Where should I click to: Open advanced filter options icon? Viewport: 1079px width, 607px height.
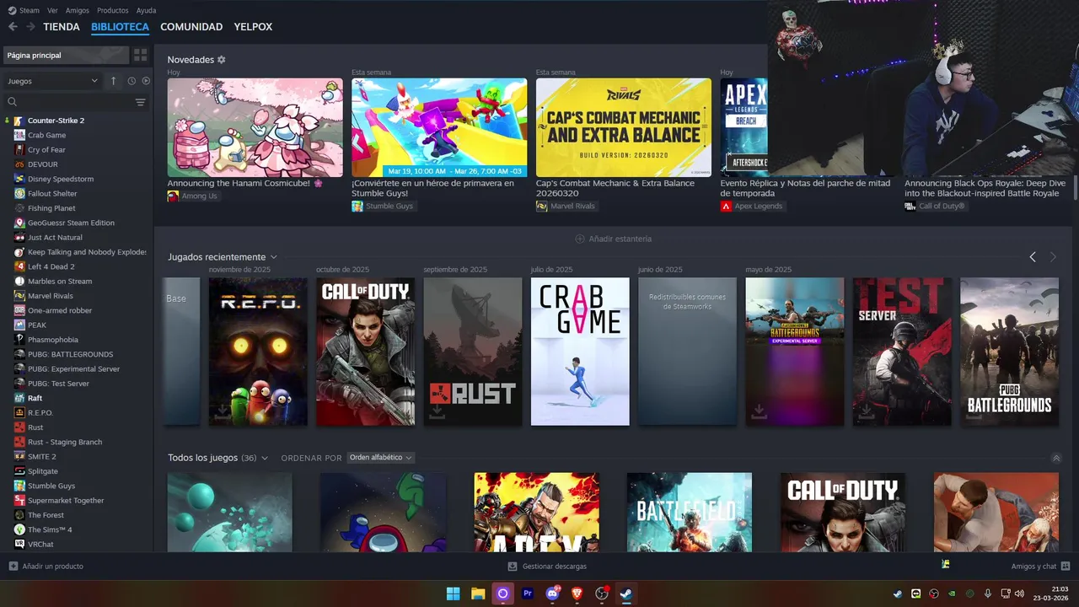(140, 102)
